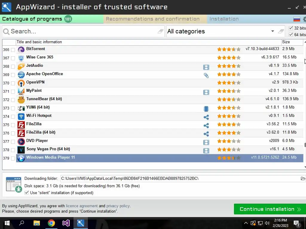Select the Windows Media Player 11 checkbox
Screen dimensions: 306x229
(x=13, y=159)
